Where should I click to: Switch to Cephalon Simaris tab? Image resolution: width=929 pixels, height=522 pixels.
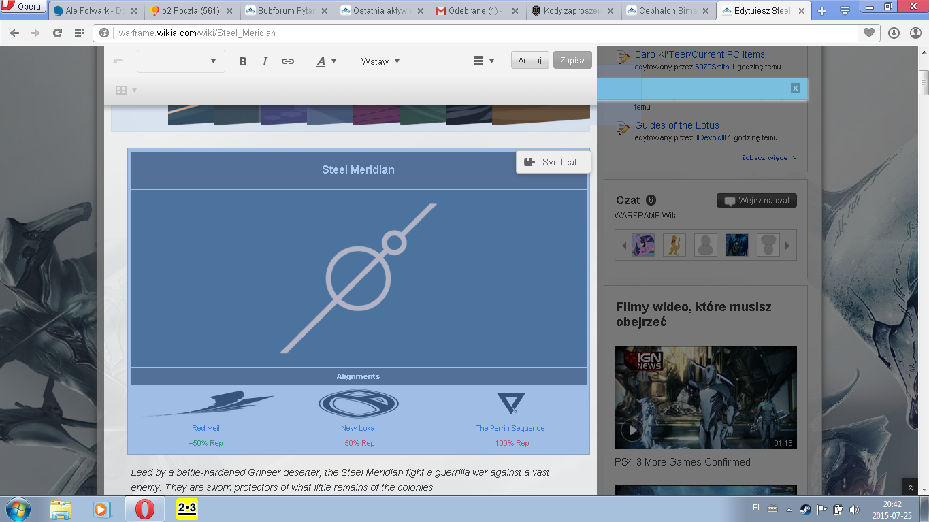[x=668, y=11]
